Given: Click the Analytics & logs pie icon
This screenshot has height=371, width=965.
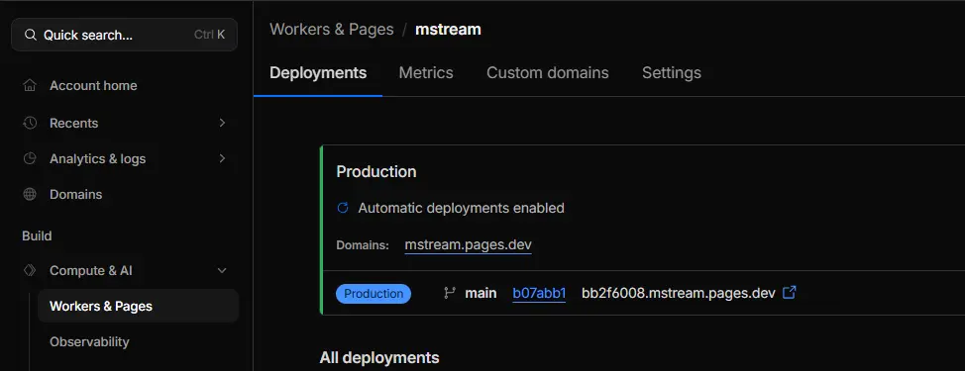Looking at the screenshot, I should coord(30,158).
